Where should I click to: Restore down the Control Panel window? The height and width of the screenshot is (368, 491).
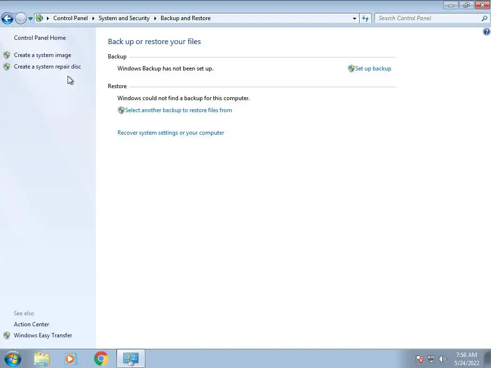467,5
